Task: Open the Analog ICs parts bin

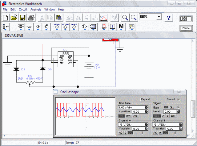Action: (57, 27)
